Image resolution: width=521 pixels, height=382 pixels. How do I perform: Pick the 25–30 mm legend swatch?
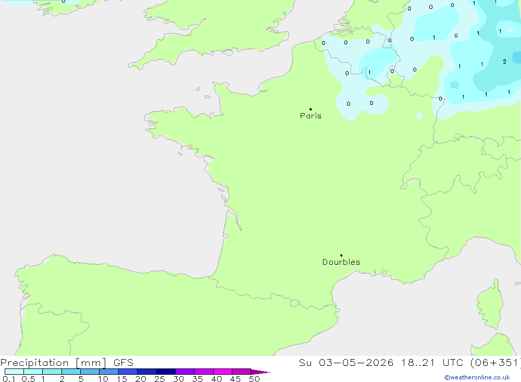(x=166, y=372)
